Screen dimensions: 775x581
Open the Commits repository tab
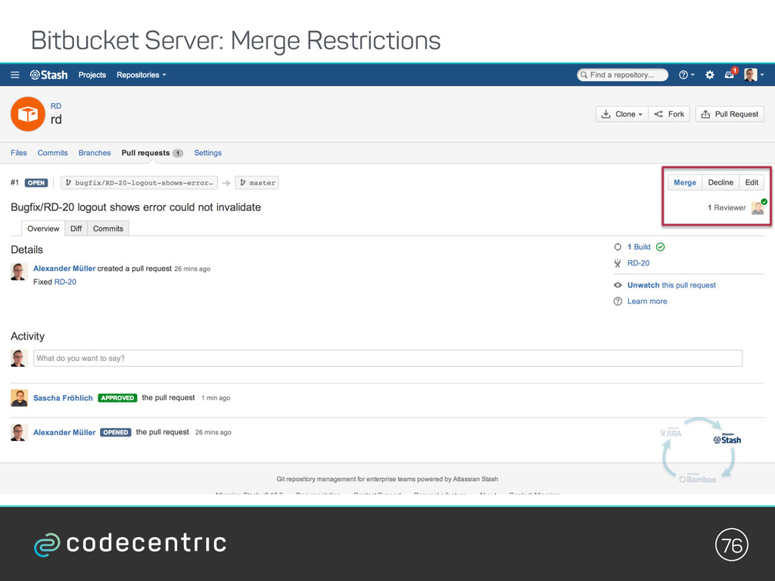[52, 153]
